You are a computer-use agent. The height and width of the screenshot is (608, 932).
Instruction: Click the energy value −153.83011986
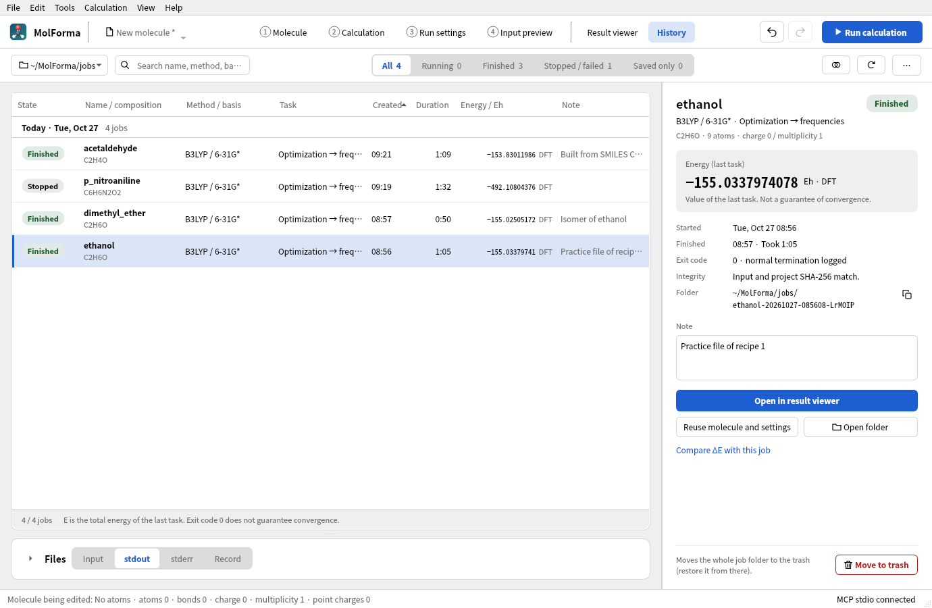point(511,155)
